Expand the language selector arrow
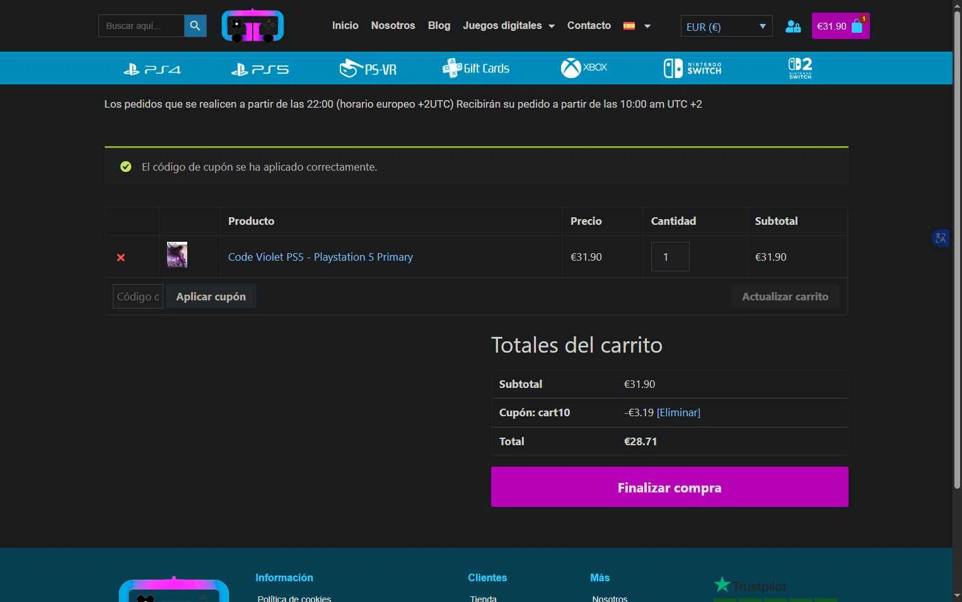 coord(647,26)
